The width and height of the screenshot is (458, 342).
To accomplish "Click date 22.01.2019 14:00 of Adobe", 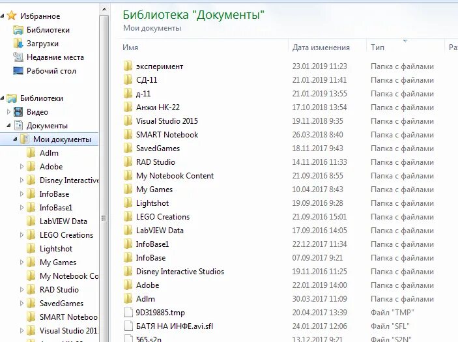I will 319,285.
